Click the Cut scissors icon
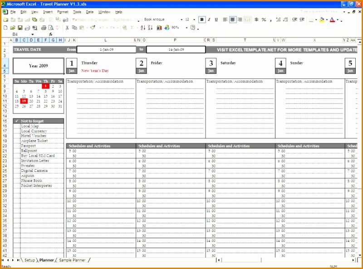The width and height of the screenshot is (363, 269). coord(67,28)
